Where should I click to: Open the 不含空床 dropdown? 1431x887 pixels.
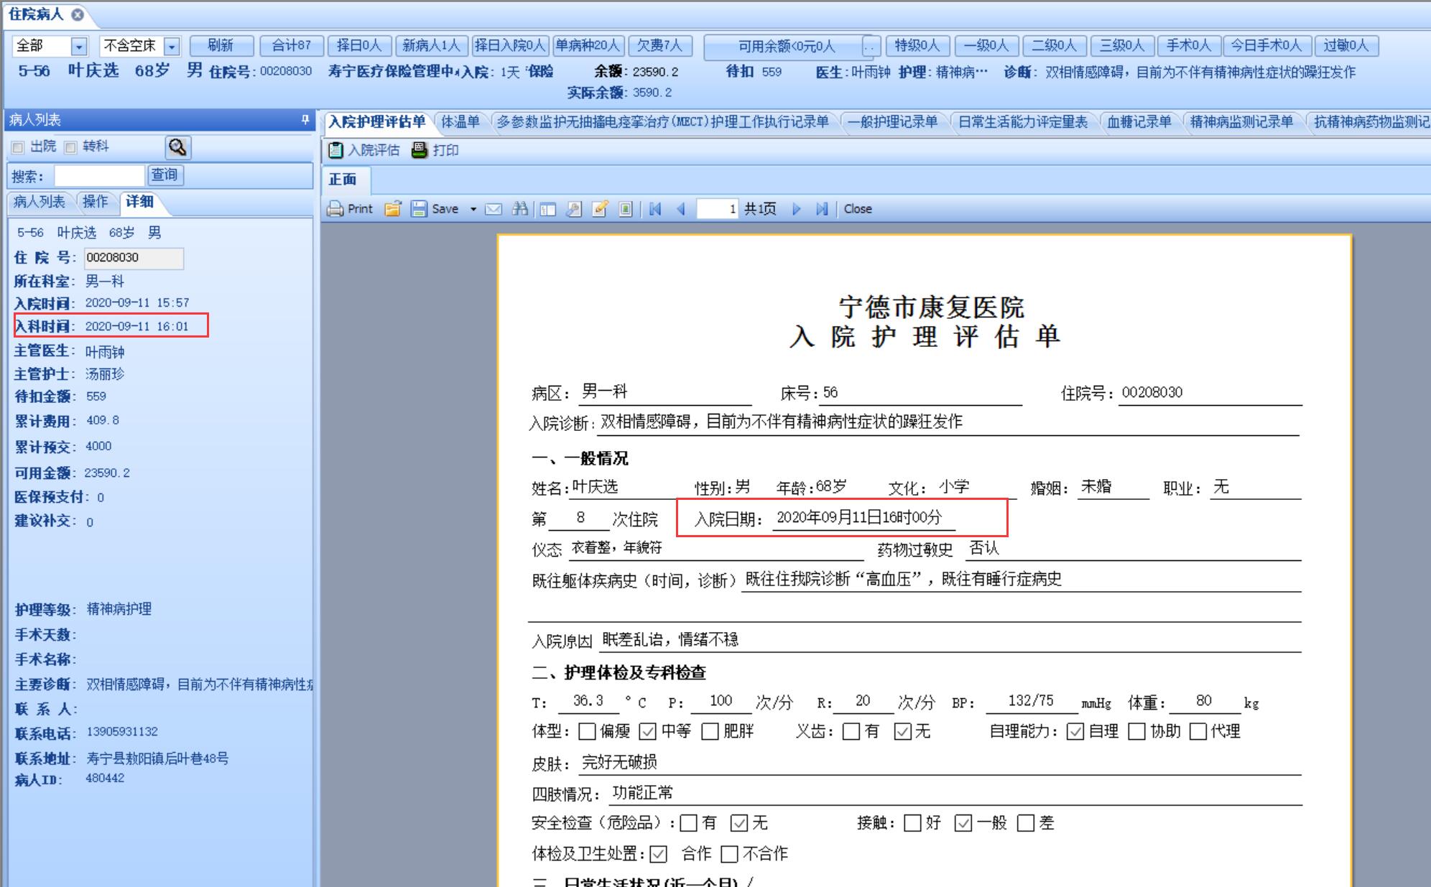(172, 47)
